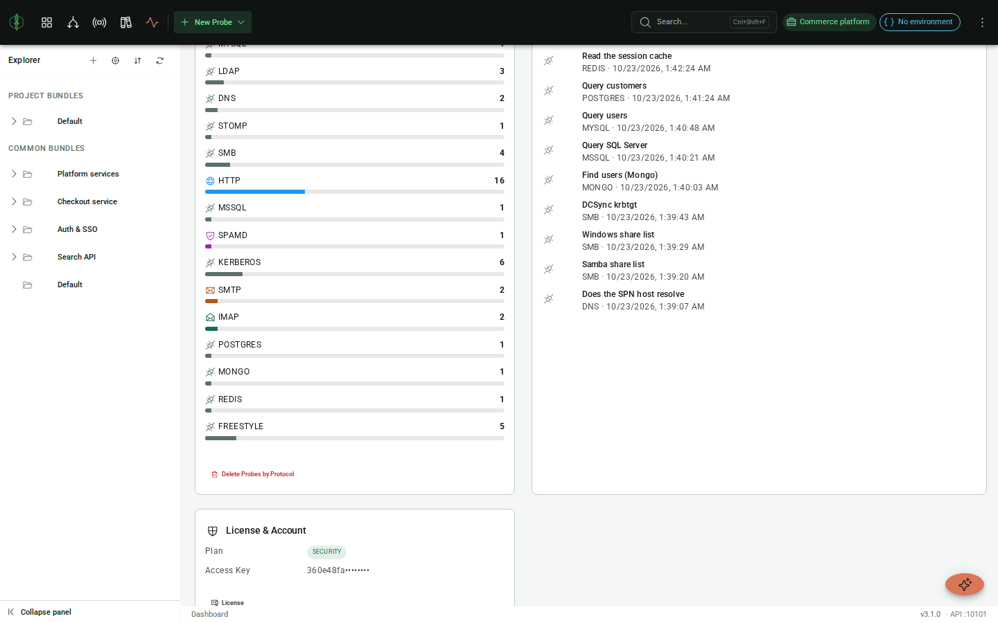
Task: Add new item in Explorer
Action: pos(93,61)
